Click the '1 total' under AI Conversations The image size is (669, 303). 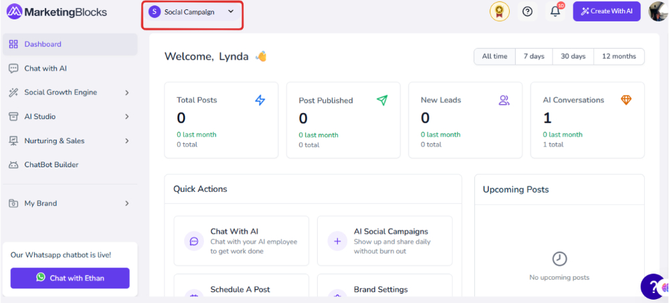coord(553,144)
